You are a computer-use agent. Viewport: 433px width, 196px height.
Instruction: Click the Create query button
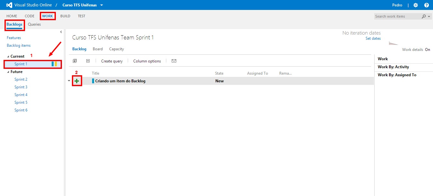tap(112, 61)
